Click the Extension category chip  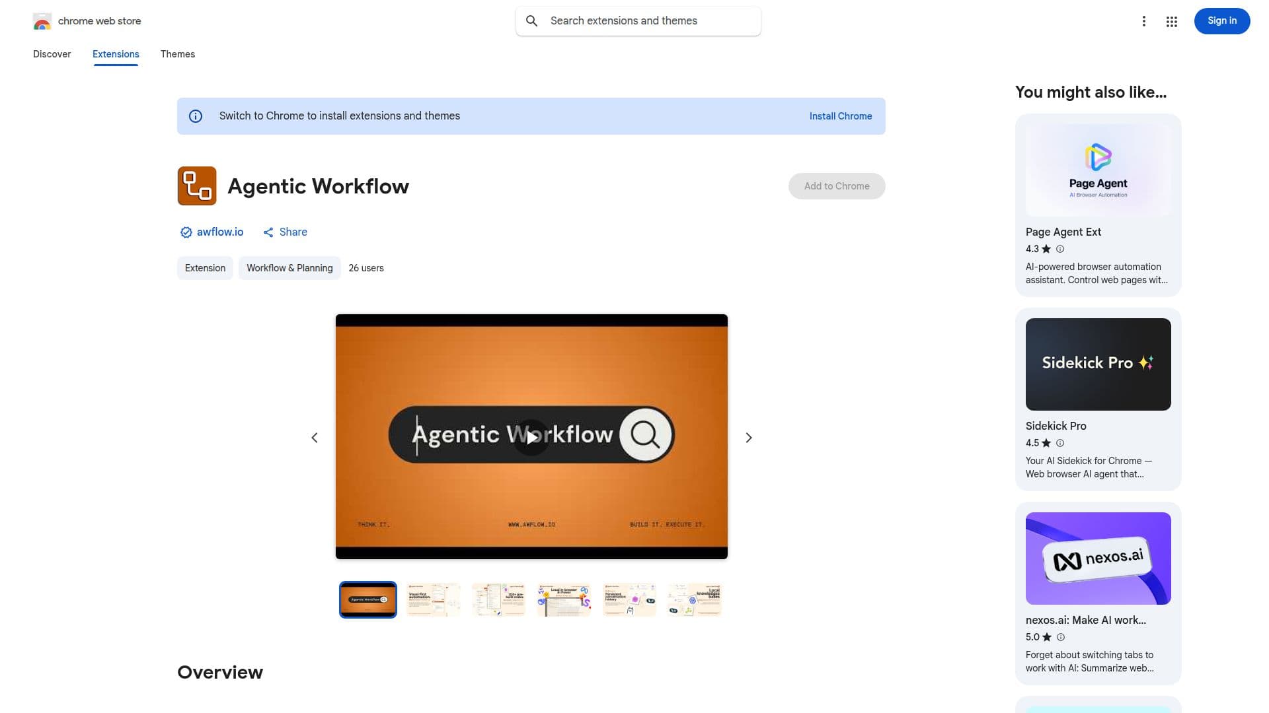pyautogui.click(x=205, y=268)
